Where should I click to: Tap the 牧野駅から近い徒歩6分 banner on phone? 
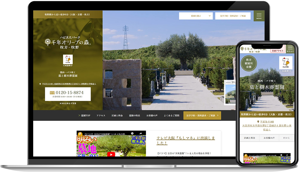[267, 114]
